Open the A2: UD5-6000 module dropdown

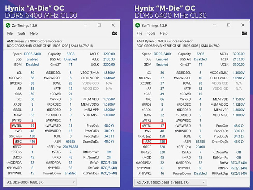40,182
